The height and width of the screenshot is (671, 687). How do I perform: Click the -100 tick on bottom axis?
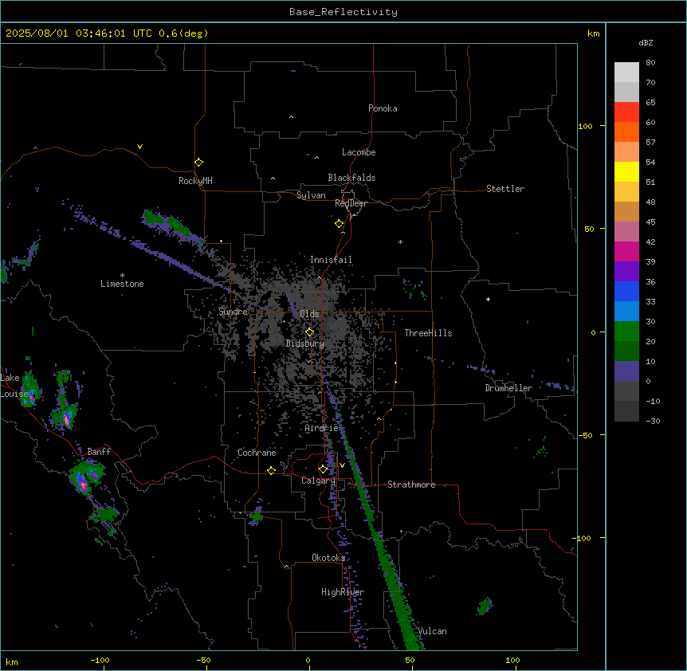[100, 660]
